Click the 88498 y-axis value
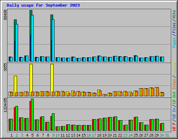 click(x=5, y=15)
